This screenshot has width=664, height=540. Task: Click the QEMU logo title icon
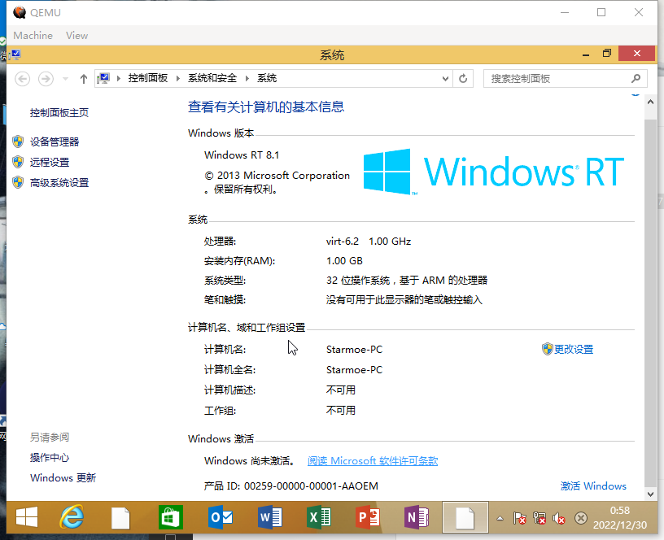(x=20, y=13)
